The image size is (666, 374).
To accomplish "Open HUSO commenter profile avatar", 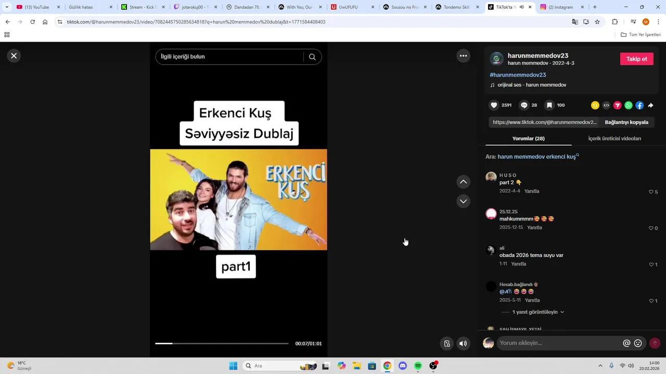I will [491, 177].
